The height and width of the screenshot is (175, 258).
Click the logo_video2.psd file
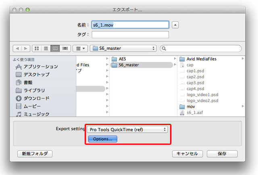pyautogui.click(x=202, y=100)
